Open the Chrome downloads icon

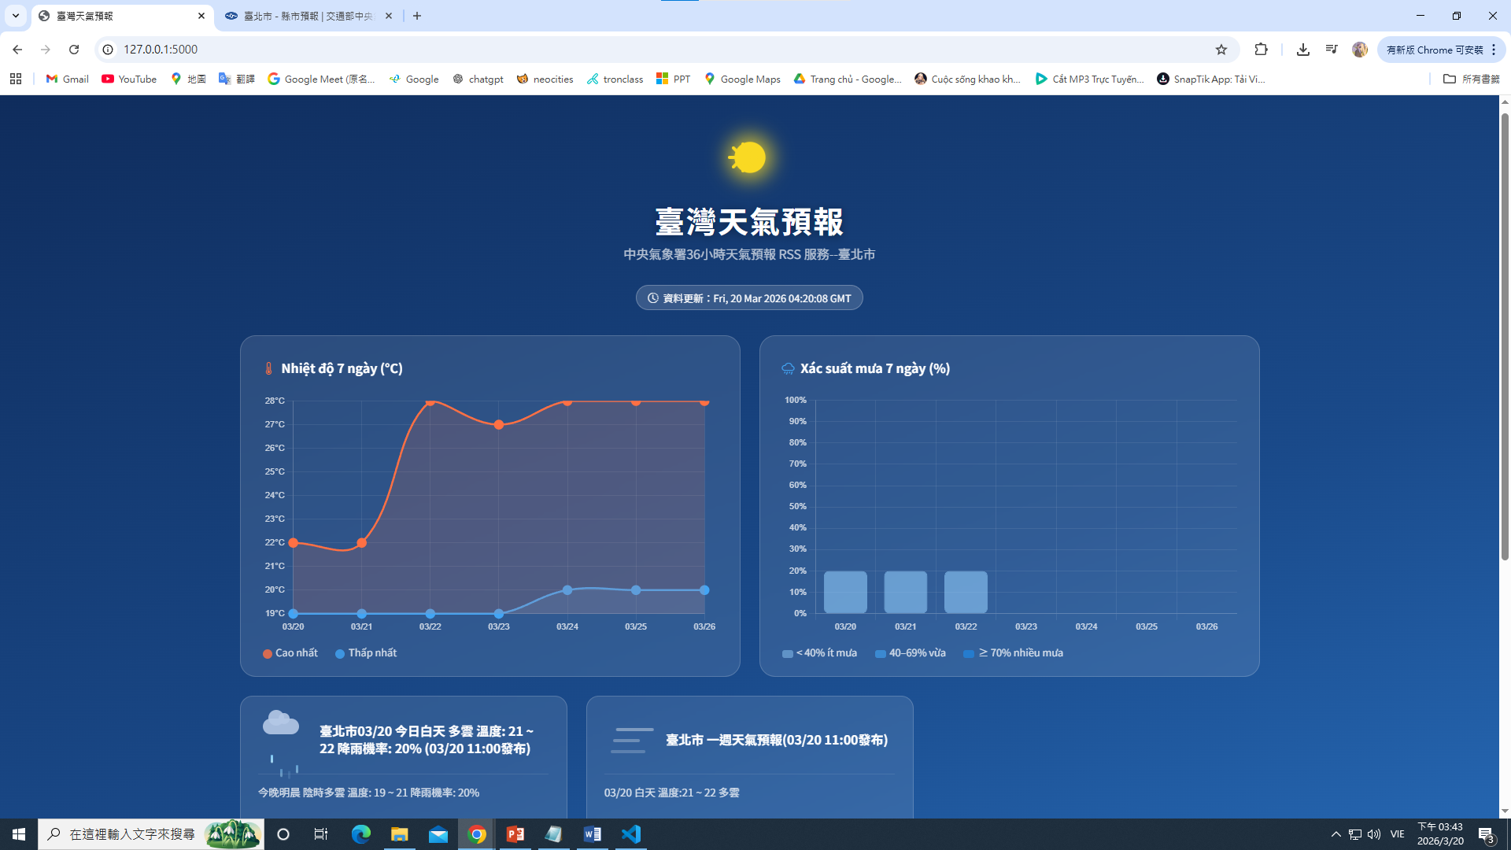point(1302,50)
